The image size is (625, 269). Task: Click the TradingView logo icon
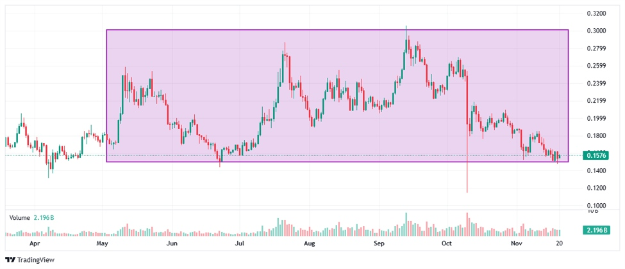click(x=10, y=260)
